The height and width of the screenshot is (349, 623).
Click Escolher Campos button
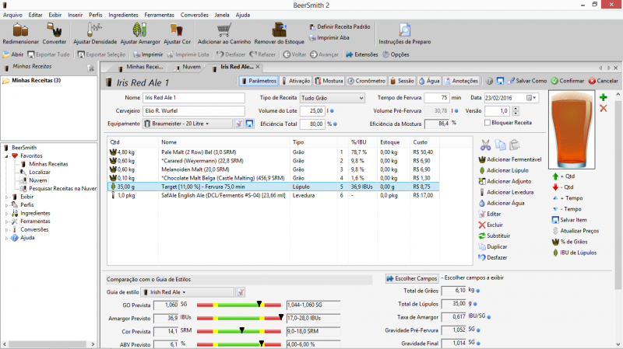coord(412,278)
